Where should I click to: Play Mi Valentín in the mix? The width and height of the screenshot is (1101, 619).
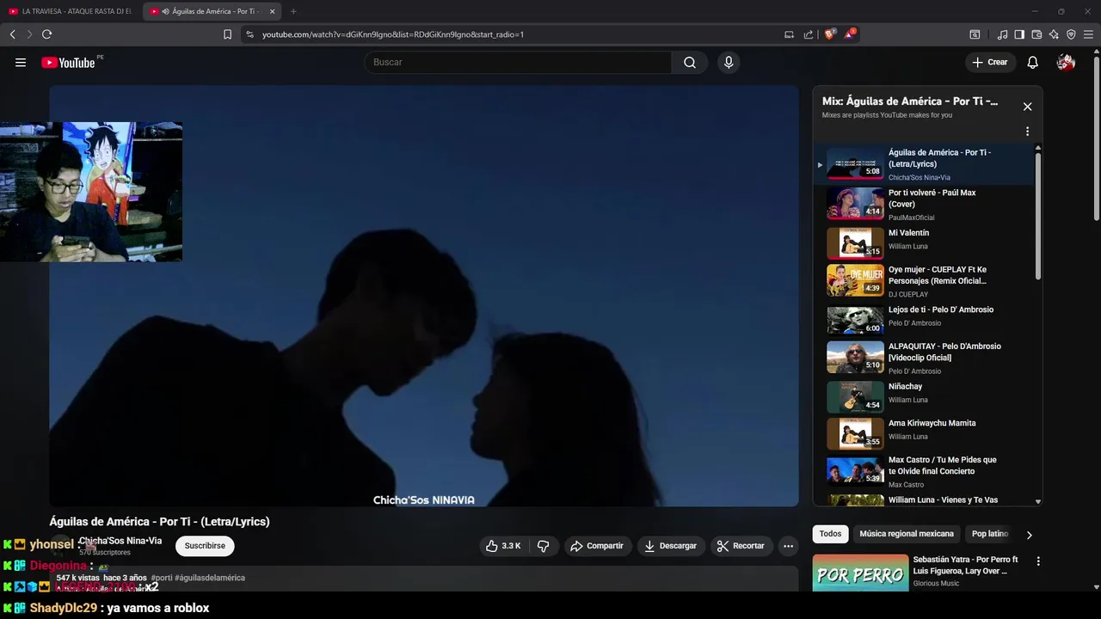pyautogui.click(x=925, y=242)
